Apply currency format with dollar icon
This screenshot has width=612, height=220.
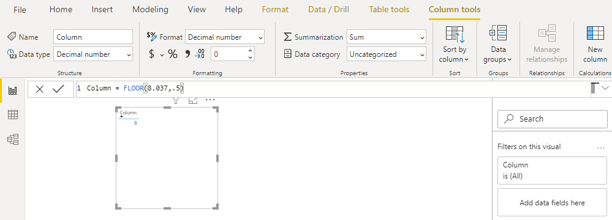point(151,54)
